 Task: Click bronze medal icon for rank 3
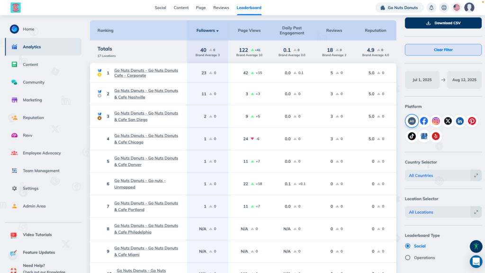[x=99, y=117]
